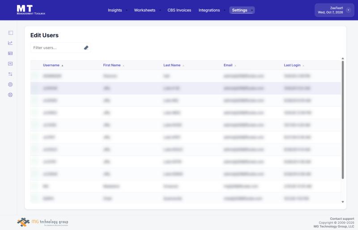Go to CBS Invoices

[179, 10]
